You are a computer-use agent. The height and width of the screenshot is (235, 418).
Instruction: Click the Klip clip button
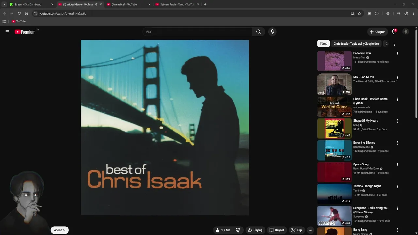pos(297,230)
